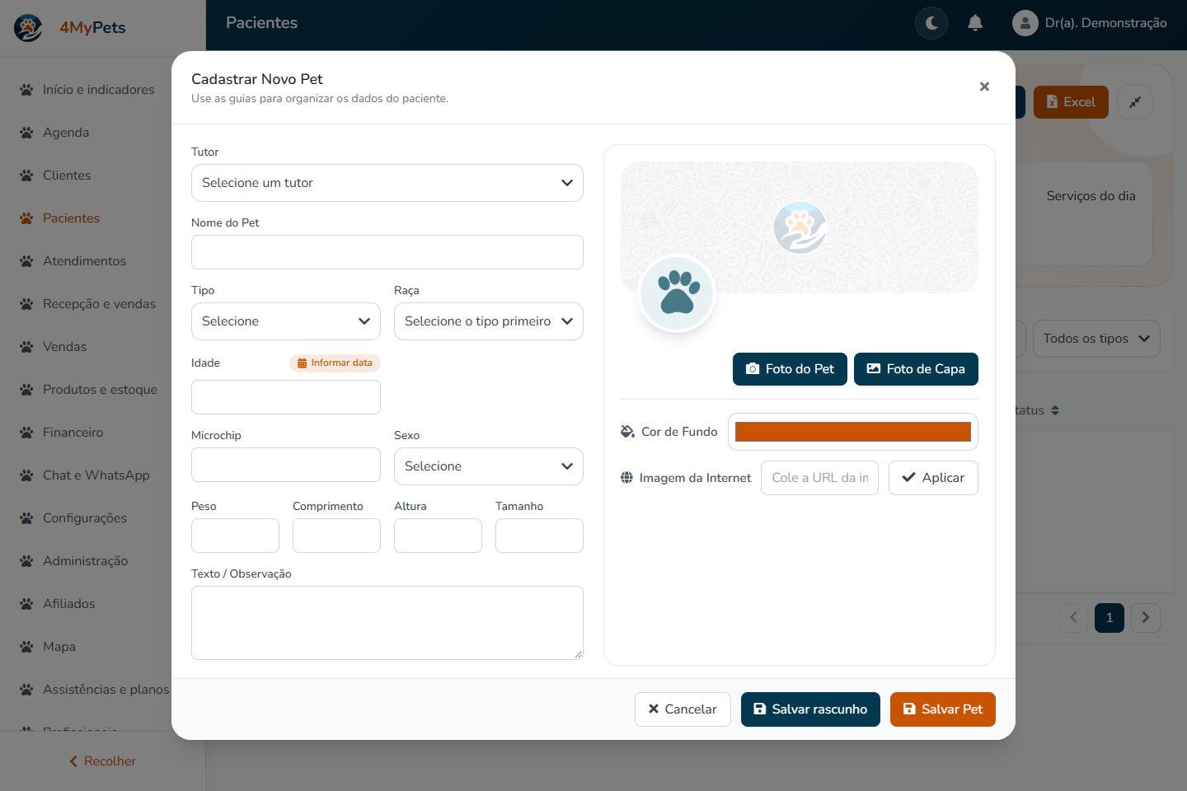
Task: Open Chat e WhatsApp in the sidebar
Action: pos(96,475)
